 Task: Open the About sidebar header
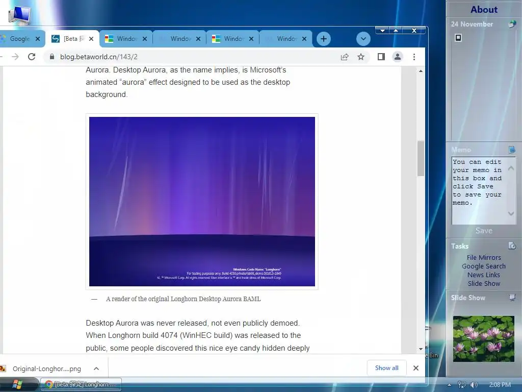coord(484,9)
